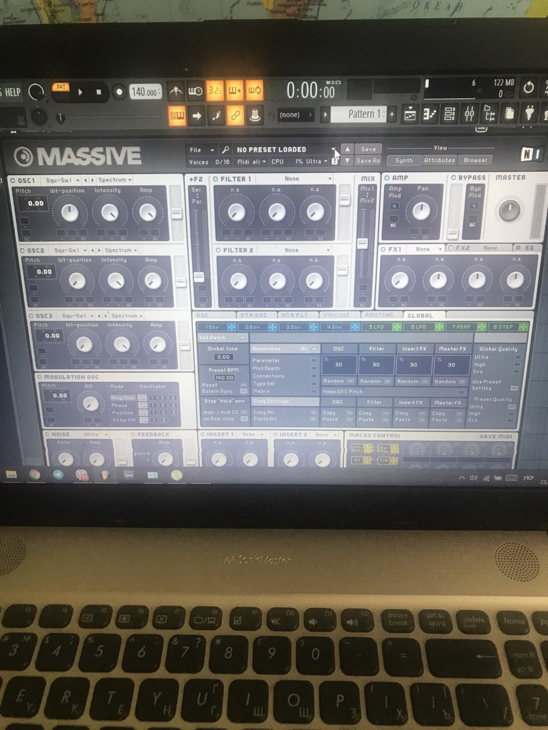Click the 140.000 tempo field
This screenshot has width=548, height=730.
click(146, 92)
